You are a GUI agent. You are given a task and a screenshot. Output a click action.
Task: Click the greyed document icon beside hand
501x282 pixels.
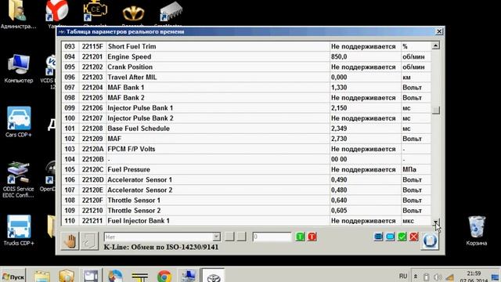click(x=89, y=240)
